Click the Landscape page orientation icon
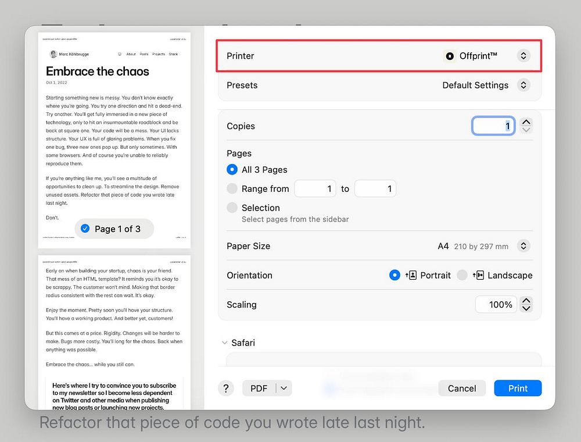The height and width of the screenshot is (442, 581). [x=478, y=275]
